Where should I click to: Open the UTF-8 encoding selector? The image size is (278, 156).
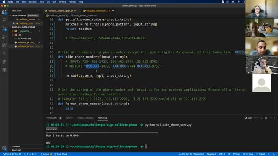222,154
